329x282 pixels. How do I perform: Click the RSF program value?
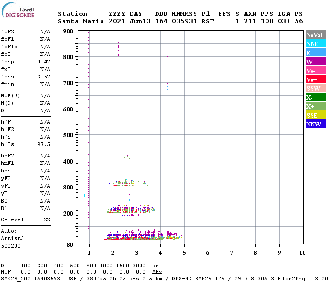tap(208, 21)
